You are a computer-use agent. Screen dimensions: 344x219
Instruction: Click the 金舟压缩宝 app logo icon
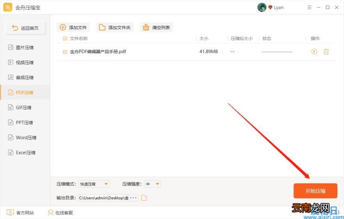point(8,7)
